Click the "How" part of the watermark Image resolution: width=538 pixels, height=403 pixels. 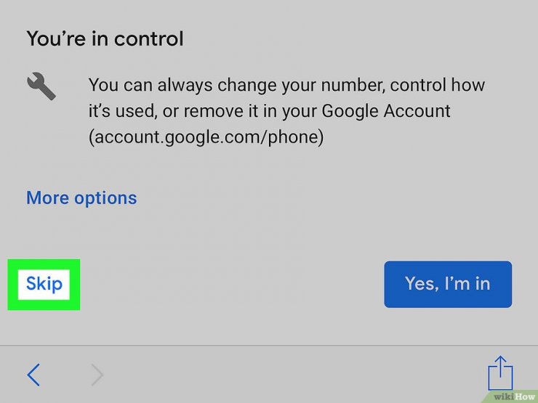click(x=525, y=396)
